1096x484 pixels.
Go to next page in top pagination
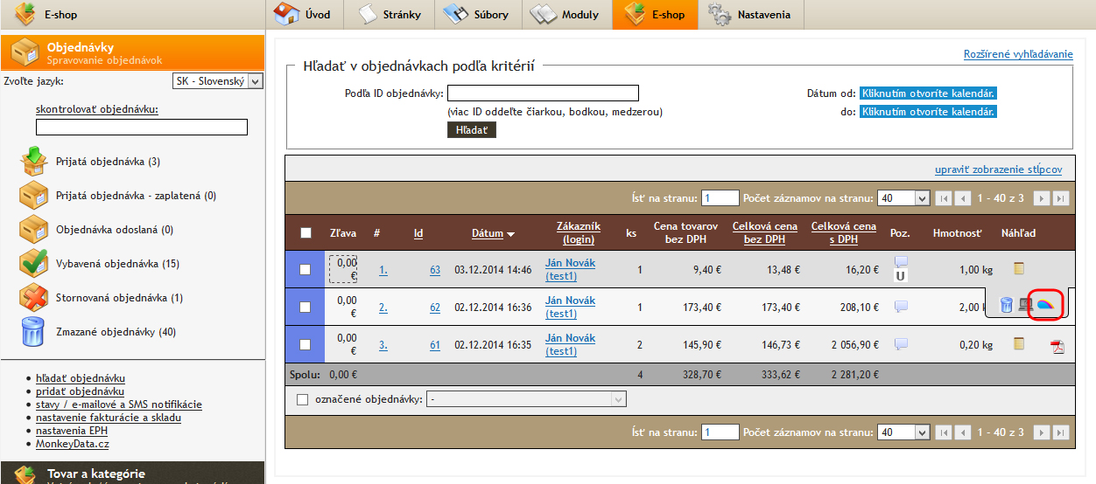coord(1041,198)
